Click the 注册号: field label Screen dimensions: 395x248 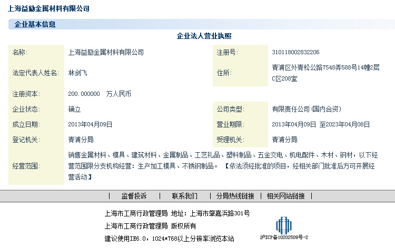tap(227, 52)
